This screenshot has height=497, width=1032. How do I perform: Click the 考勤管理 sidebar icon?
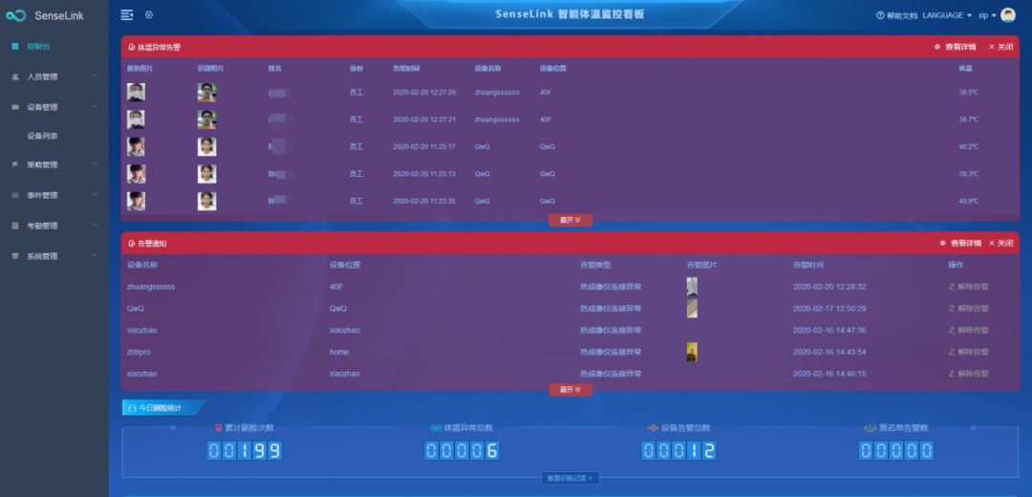[x=15, y=226]
